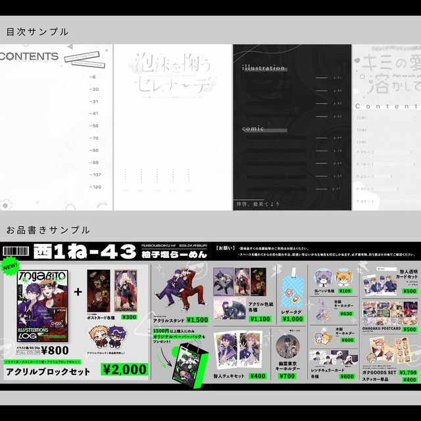Select page number −120 in CONTENTS list
Viewport: 421px width, 421px height.
[x=95, y=187]
